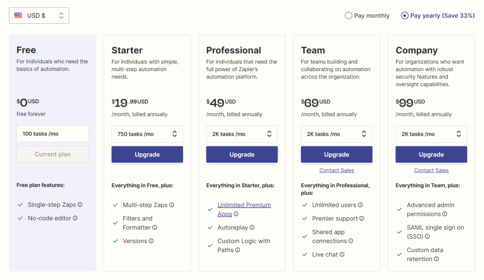Open the Professional plan 2K tasks dropdown
Image resolution: width=484 pixels, height=280 pixels.
coord(242,134)
